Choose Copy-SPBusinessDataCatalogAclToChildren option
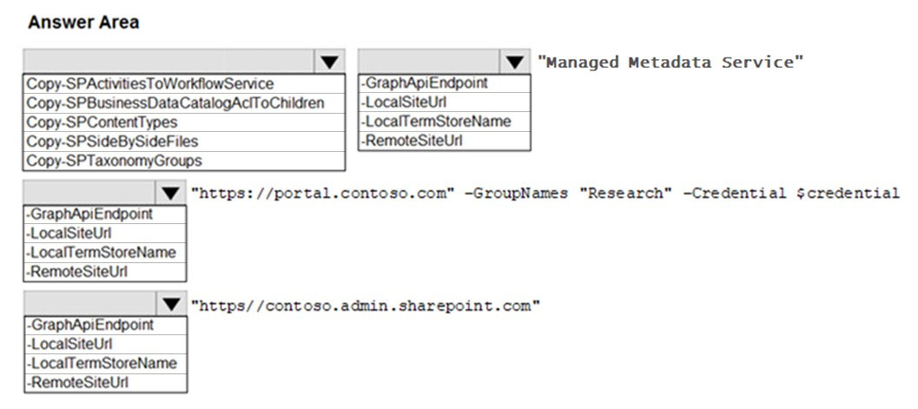This screenshot has height=409, width=918. point(184,103)
